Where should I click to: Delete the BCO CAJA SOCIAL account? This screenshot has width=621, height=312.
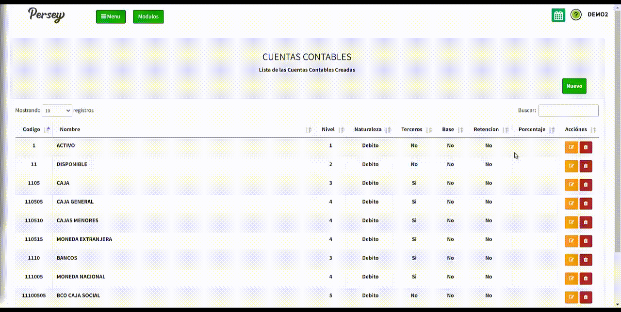[x=586, y=297]
